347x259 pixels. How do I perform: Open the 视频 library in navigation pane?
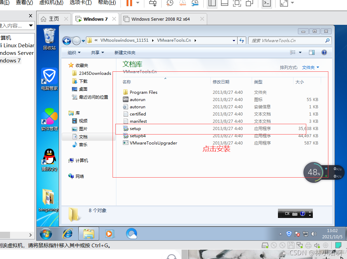click(x=80, y=121)
